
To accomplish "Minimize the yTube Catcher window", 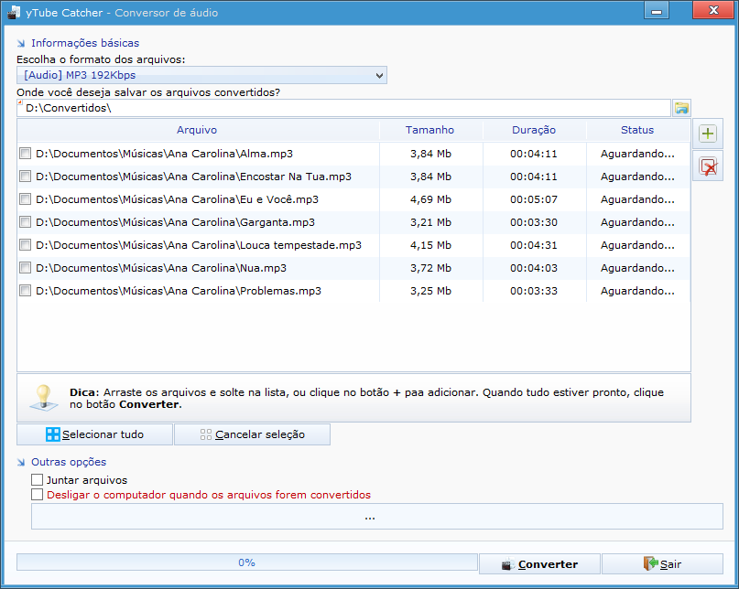I will [657, 11].
